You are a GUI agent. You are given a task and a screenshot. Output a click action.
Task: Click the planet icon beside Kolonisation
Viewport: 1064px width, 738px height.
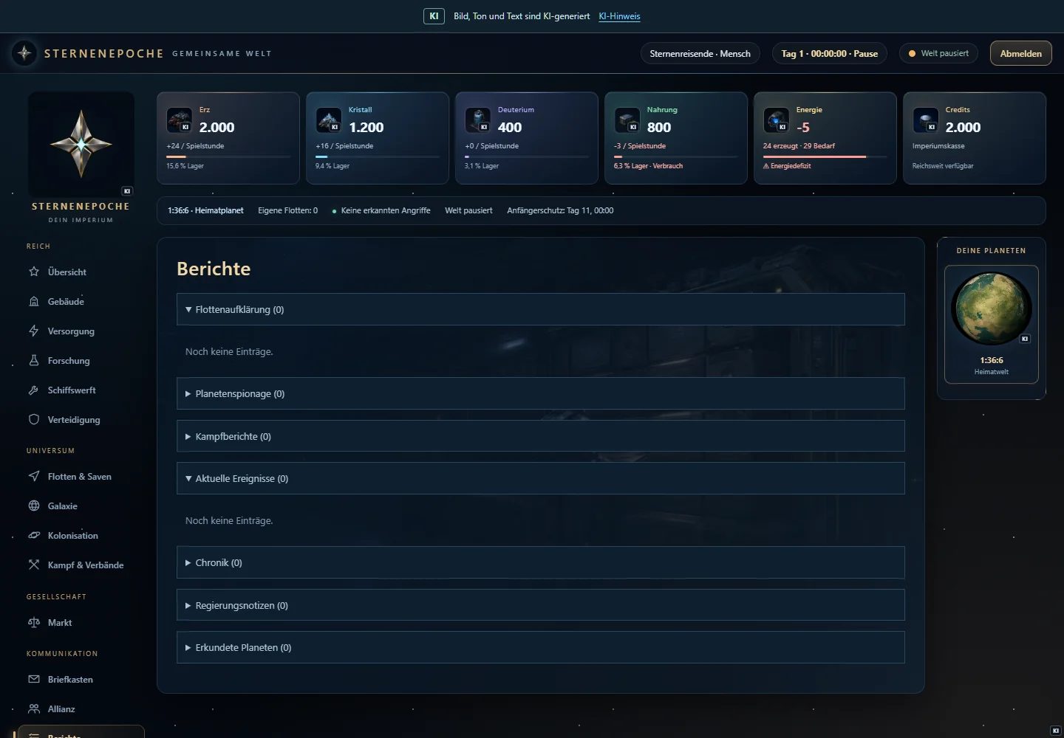coord(34,535)
